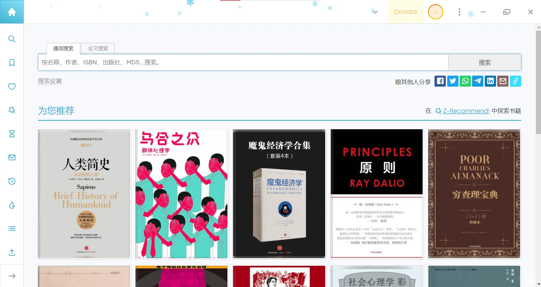Open 乌合之众 book cover
Viewport: 541px width, 287px height.
coord(182,194)
